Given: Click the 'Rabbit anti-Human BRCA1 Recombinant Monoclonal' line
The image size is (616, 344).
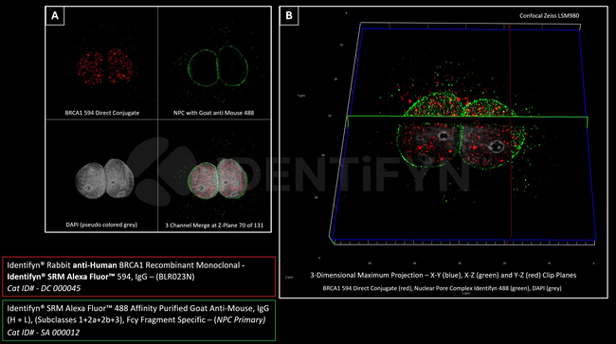Looking at the screenshot, I should pyautogui.click(x=126, y=265).
